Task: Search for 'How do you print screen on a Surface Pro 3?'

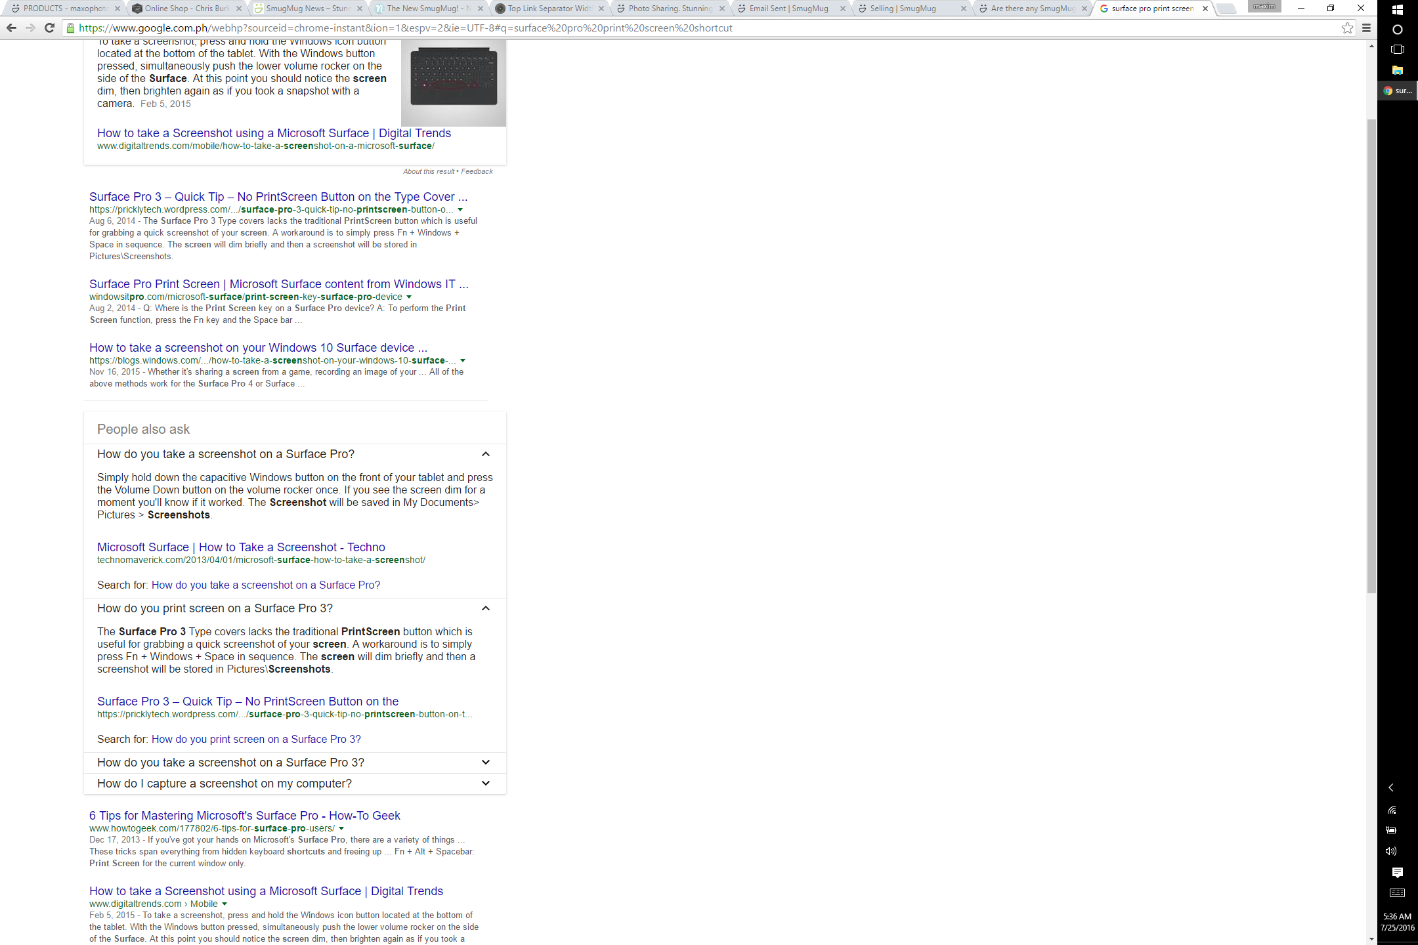Action: point(256,740)
